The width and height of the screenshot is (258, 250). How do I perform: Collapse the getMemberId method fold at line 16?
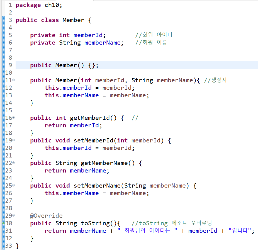[x=14, y=118]
